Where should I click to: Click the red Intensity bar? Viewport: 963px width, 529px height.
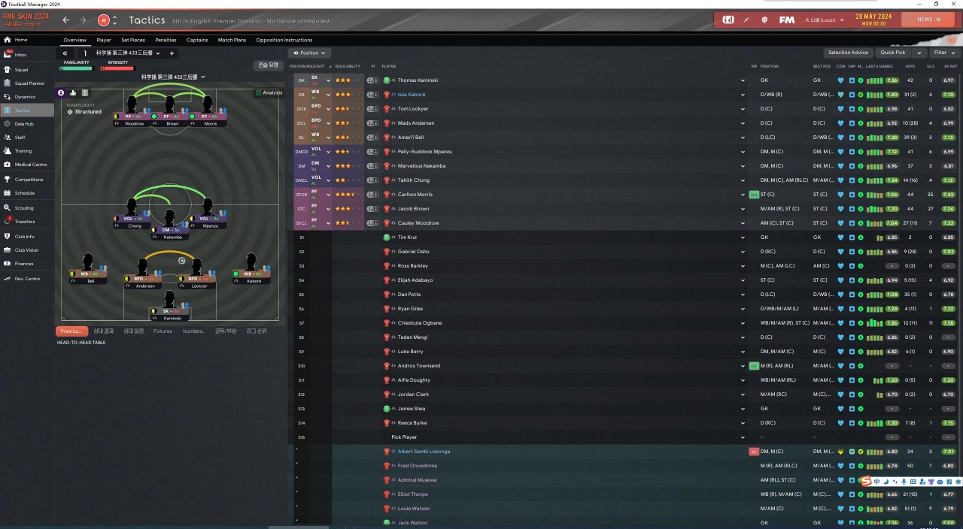[117, 68]
